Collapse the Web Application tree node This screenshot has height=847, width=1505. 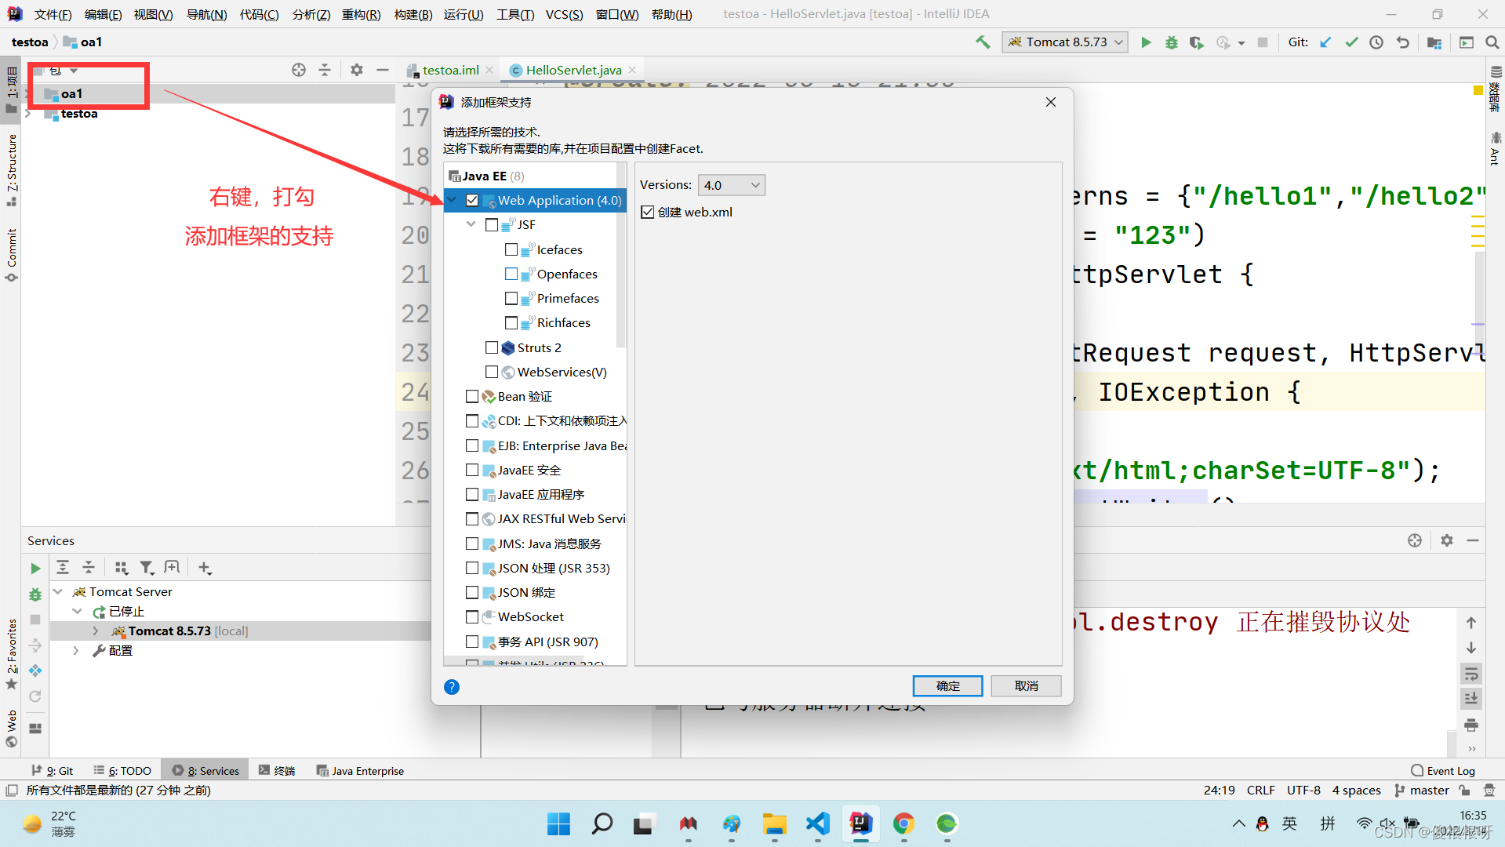(x=452, y=200)
